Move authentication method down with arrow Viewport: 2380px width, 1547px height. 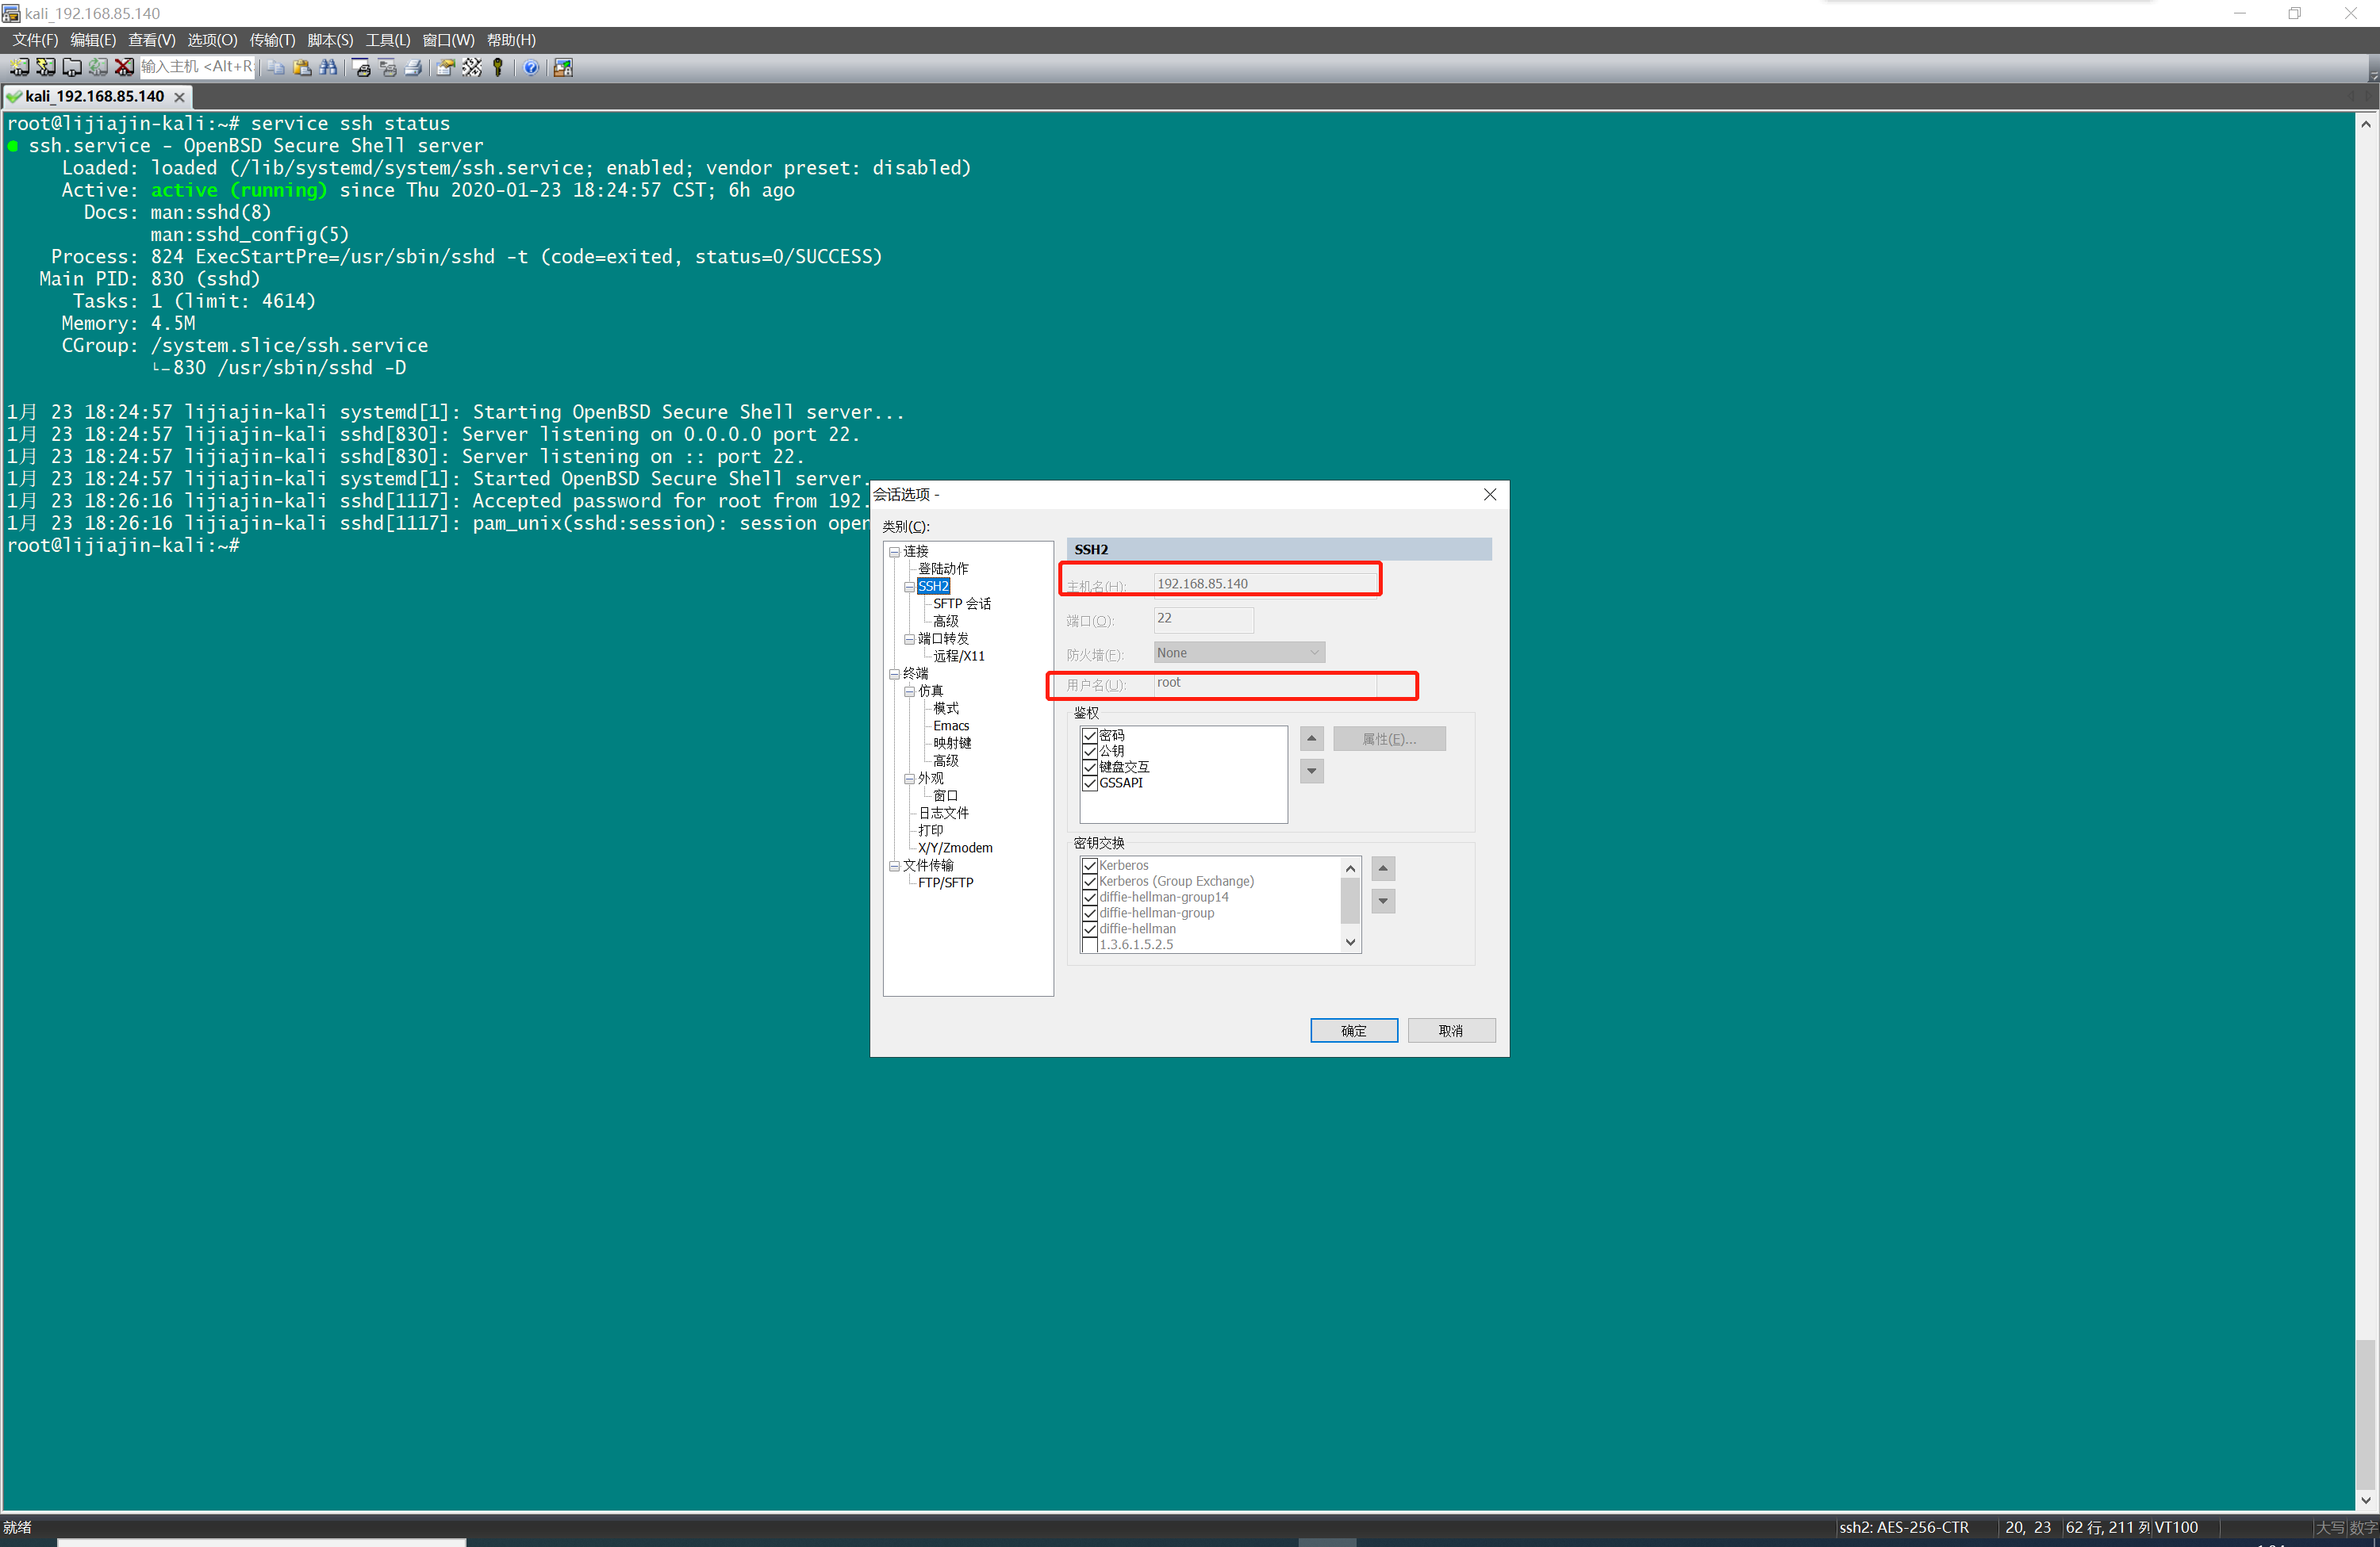(x=1312, y=771)
